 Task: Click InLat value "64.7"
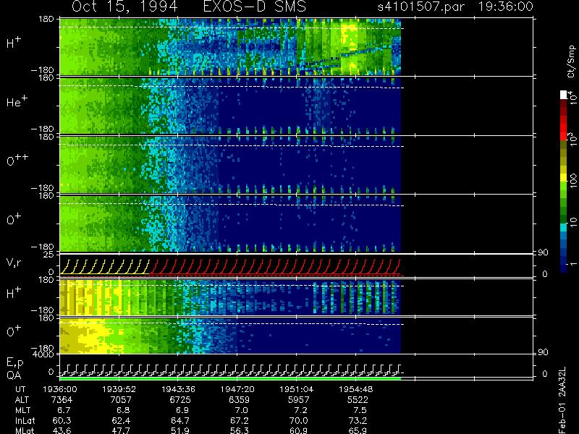coord(180,420)
